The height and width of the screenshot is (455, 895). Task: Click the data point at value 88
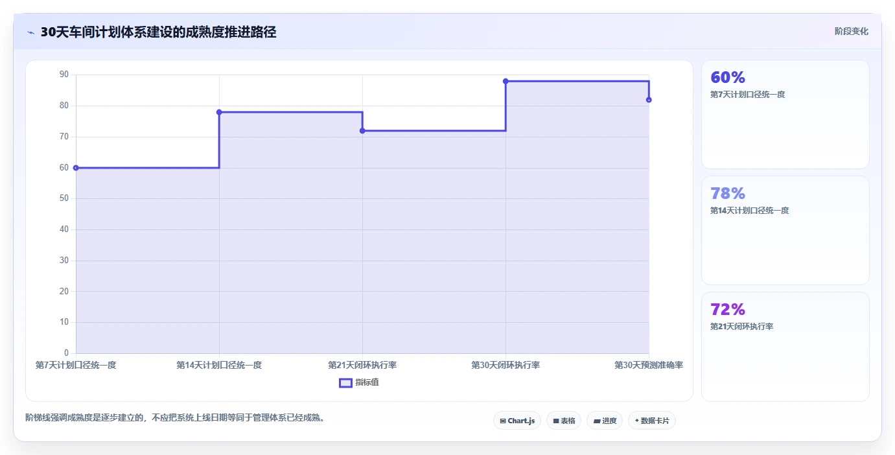(x=506, y=81)
